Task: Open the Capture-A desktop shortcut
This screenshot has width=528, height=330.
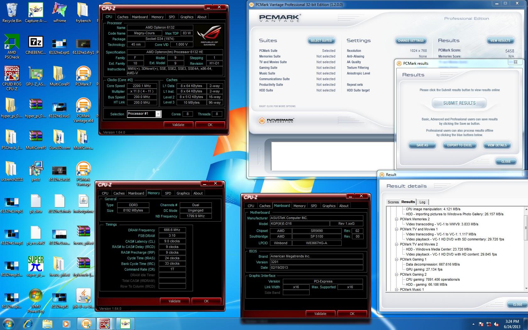Action: click(x=36, y=13)
